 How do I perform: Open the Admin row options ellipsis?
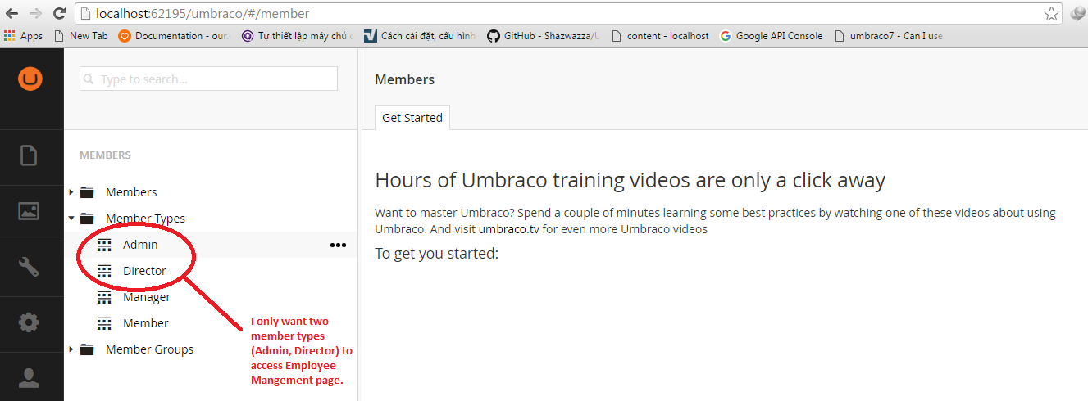tap(338, 245)
